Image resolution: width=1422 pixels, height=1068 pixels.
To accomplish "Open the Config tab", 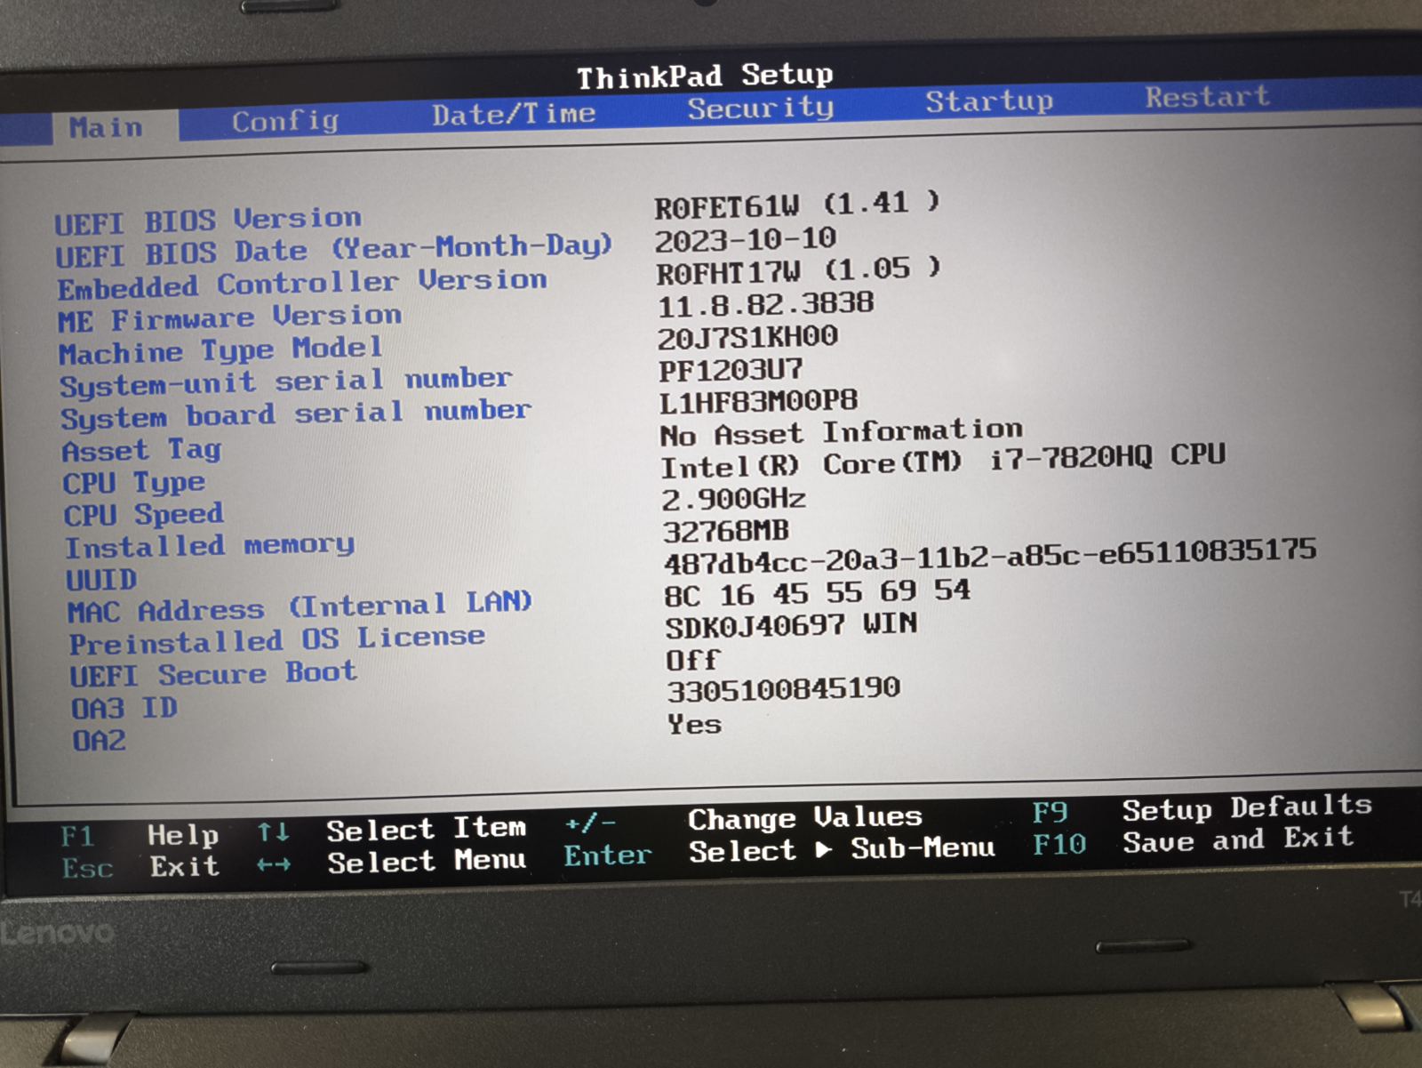I will [x=285, y=121].
